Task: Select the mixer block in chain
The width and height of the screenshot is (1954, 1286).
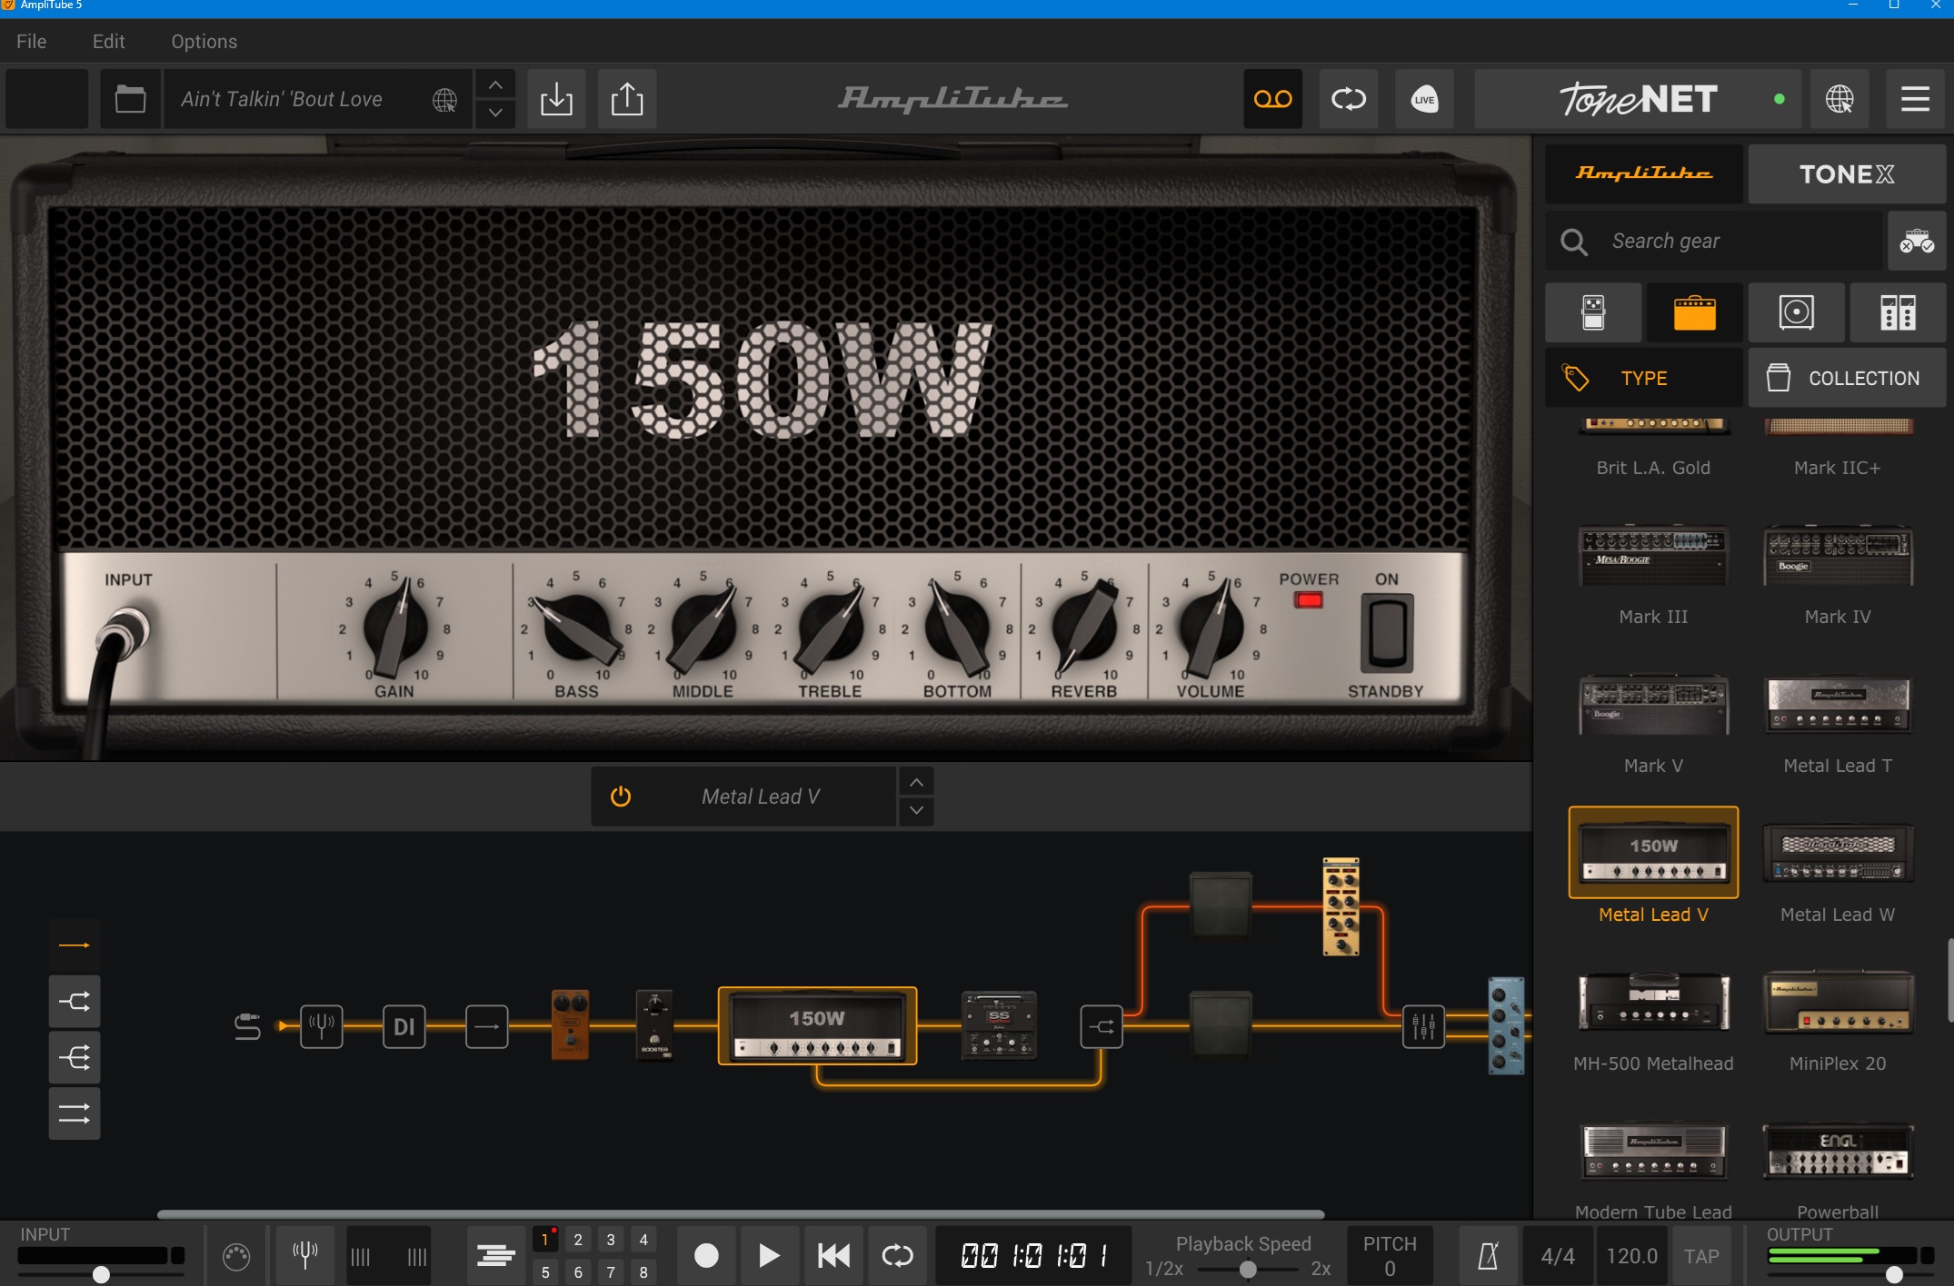Action: pos(1423,1026)
